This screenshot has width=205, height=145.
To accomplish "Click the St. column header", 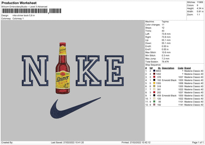I will [159, 68].
